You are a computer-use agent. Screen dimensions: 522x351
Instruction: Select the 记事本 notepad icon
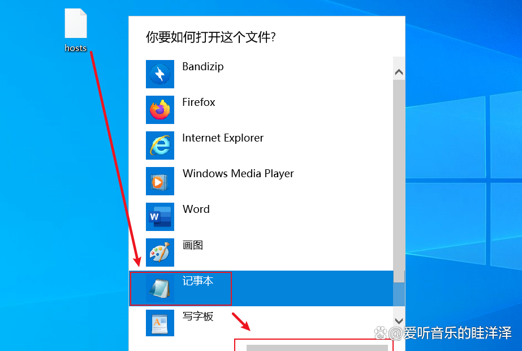tap(160, 288)
